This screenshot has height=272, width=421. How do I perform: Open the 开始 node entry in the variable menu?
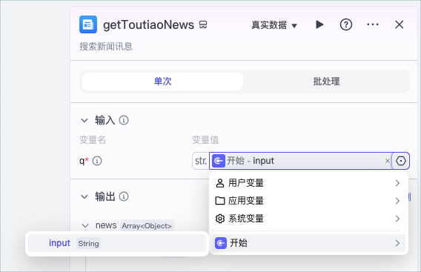[x=308, y=243]
